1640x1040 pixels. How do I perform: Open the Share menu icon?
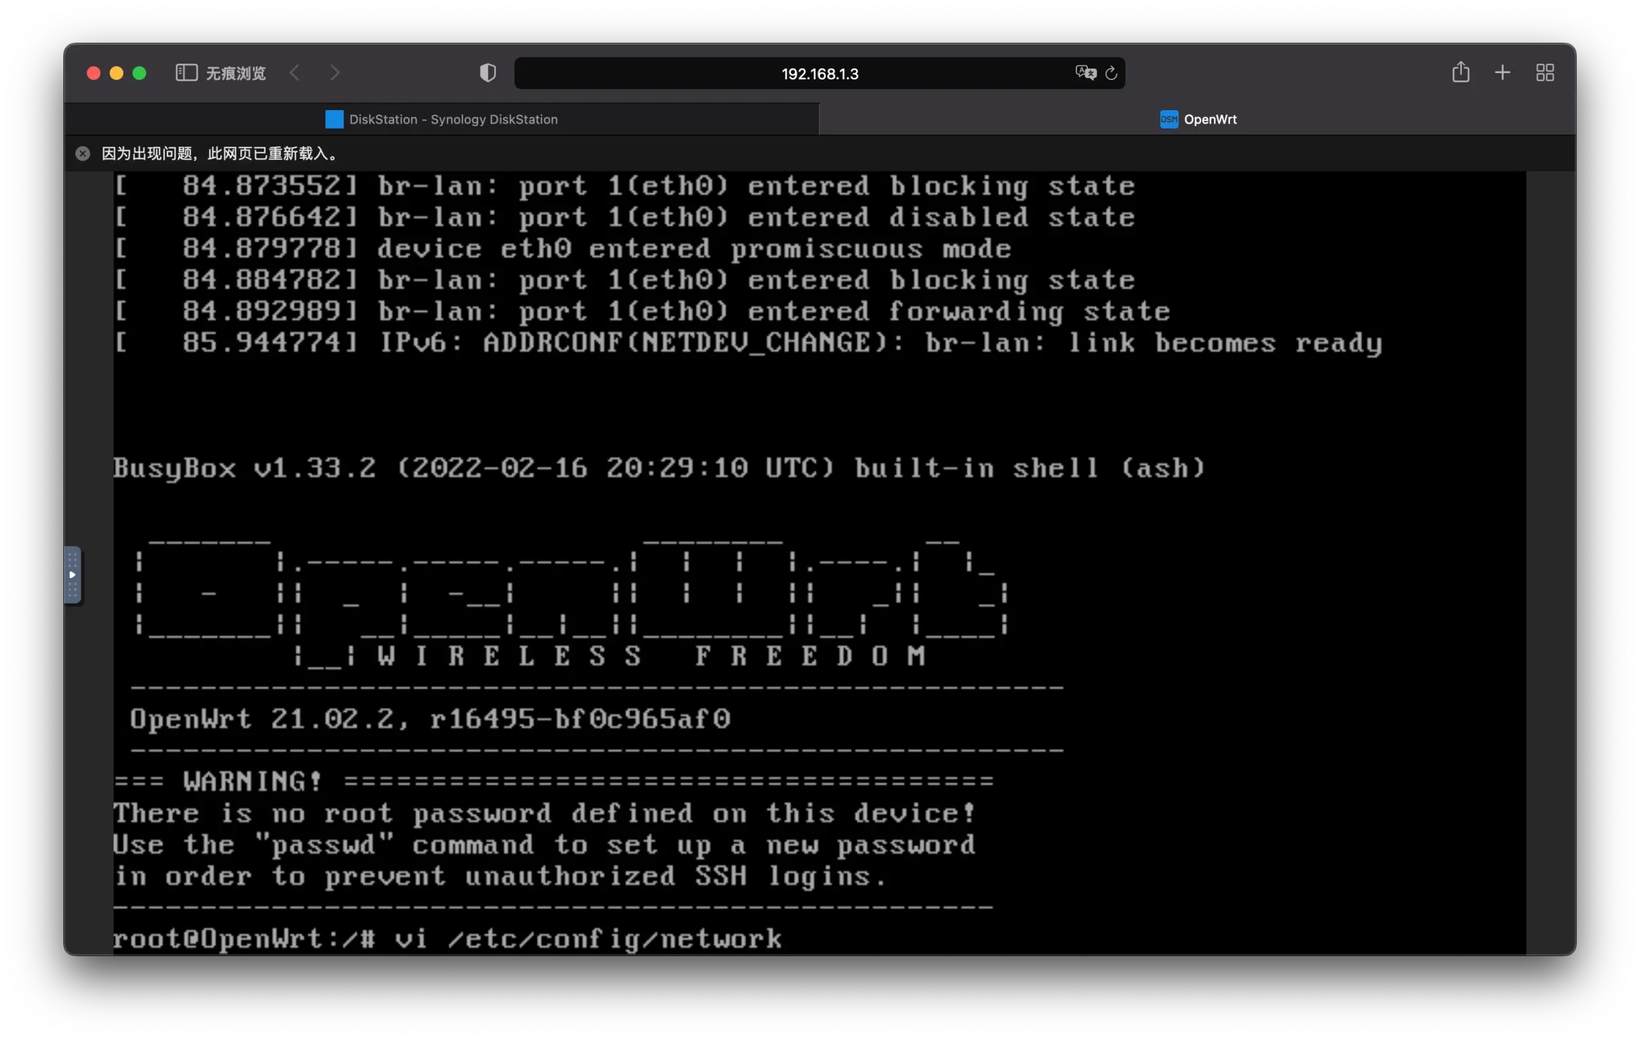(x=1460, y=72)
